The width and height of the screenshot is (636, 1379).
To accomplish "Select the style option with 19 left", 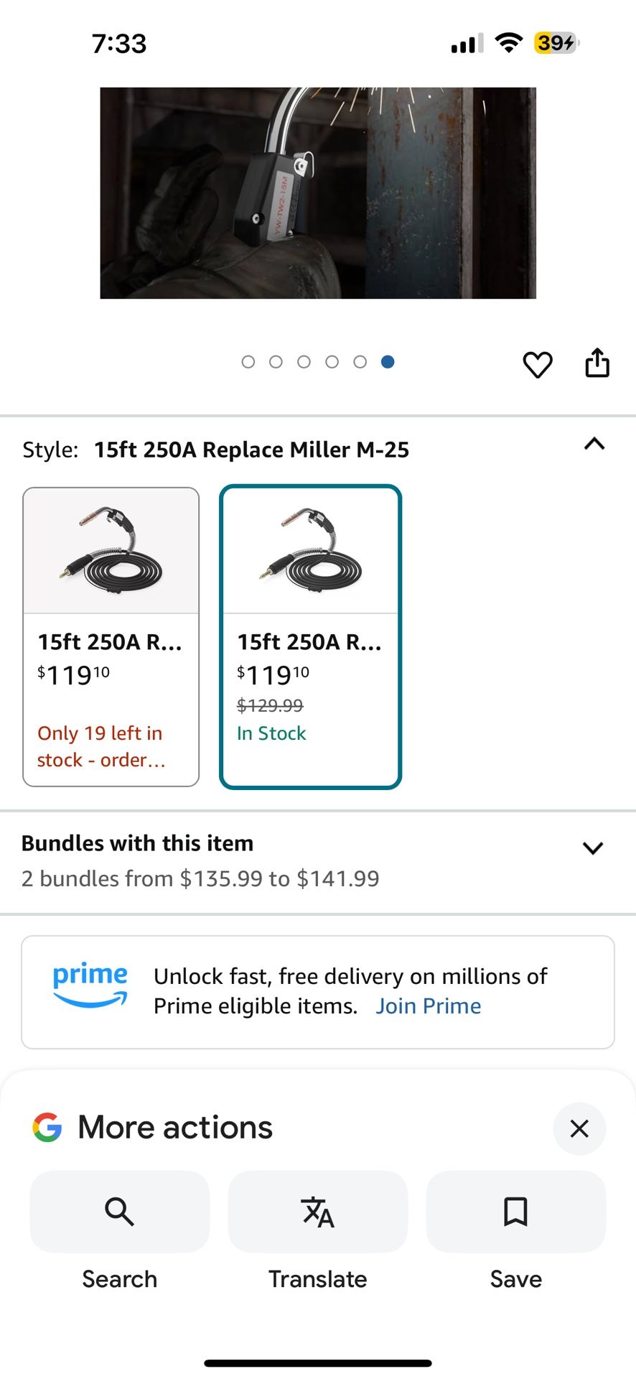I will (x=111, y=636).
